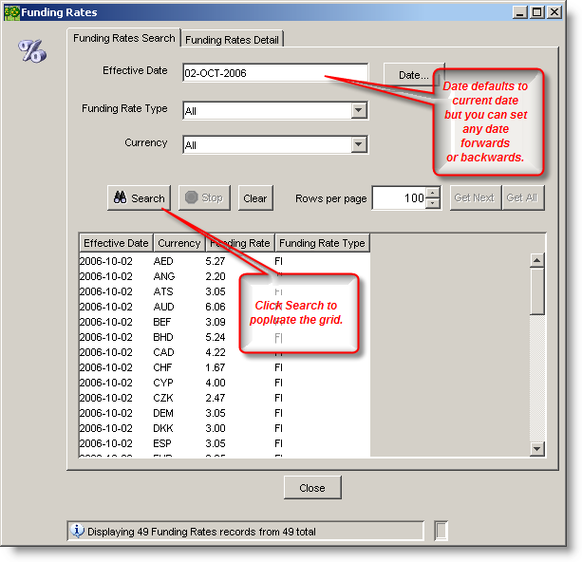Click the Funding Rates title bar icon

point(12,12)
